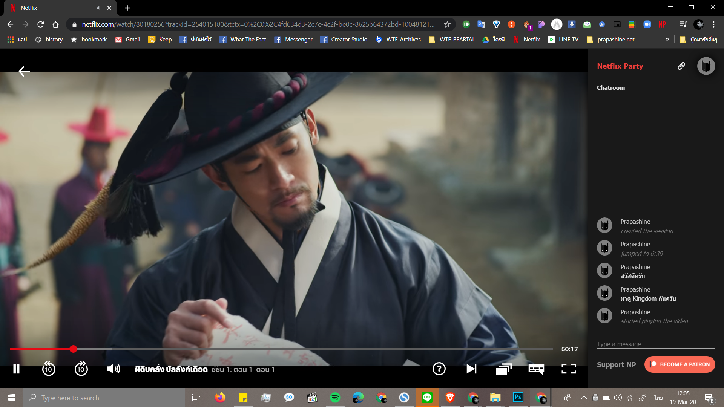Open the NP Netflix Party extension
The image size is (724, 407).
[662, 24]
